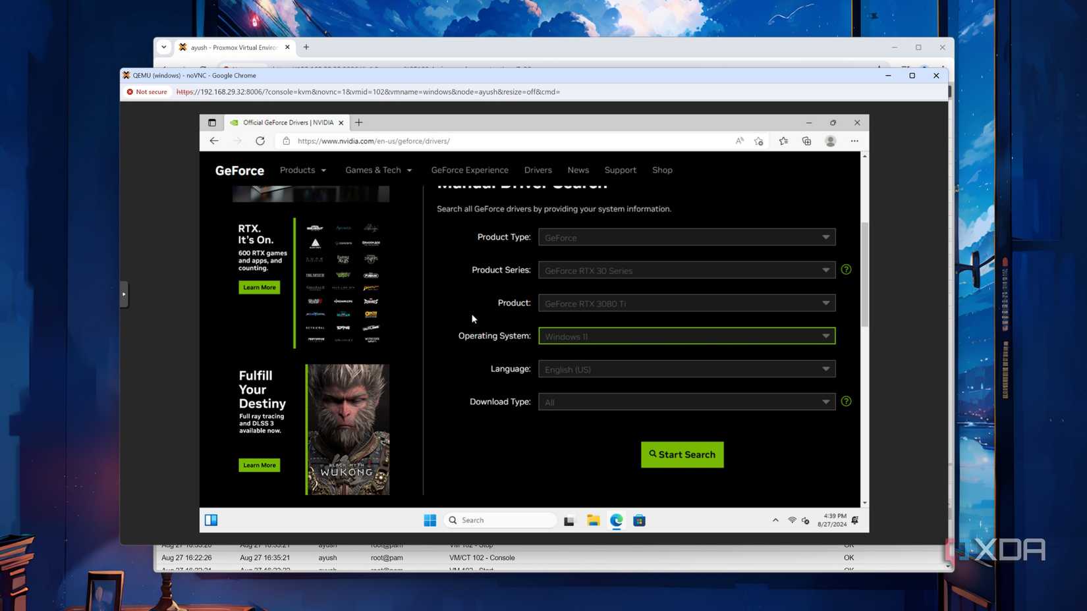This screenshot has height=611, width=1087.
Task: Open the Windows Start menu
Action: coord(430,520)
